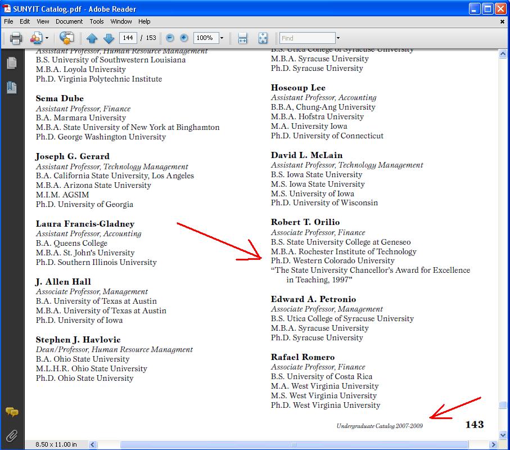
Task: Open the Tools menu
Action: 97,21
